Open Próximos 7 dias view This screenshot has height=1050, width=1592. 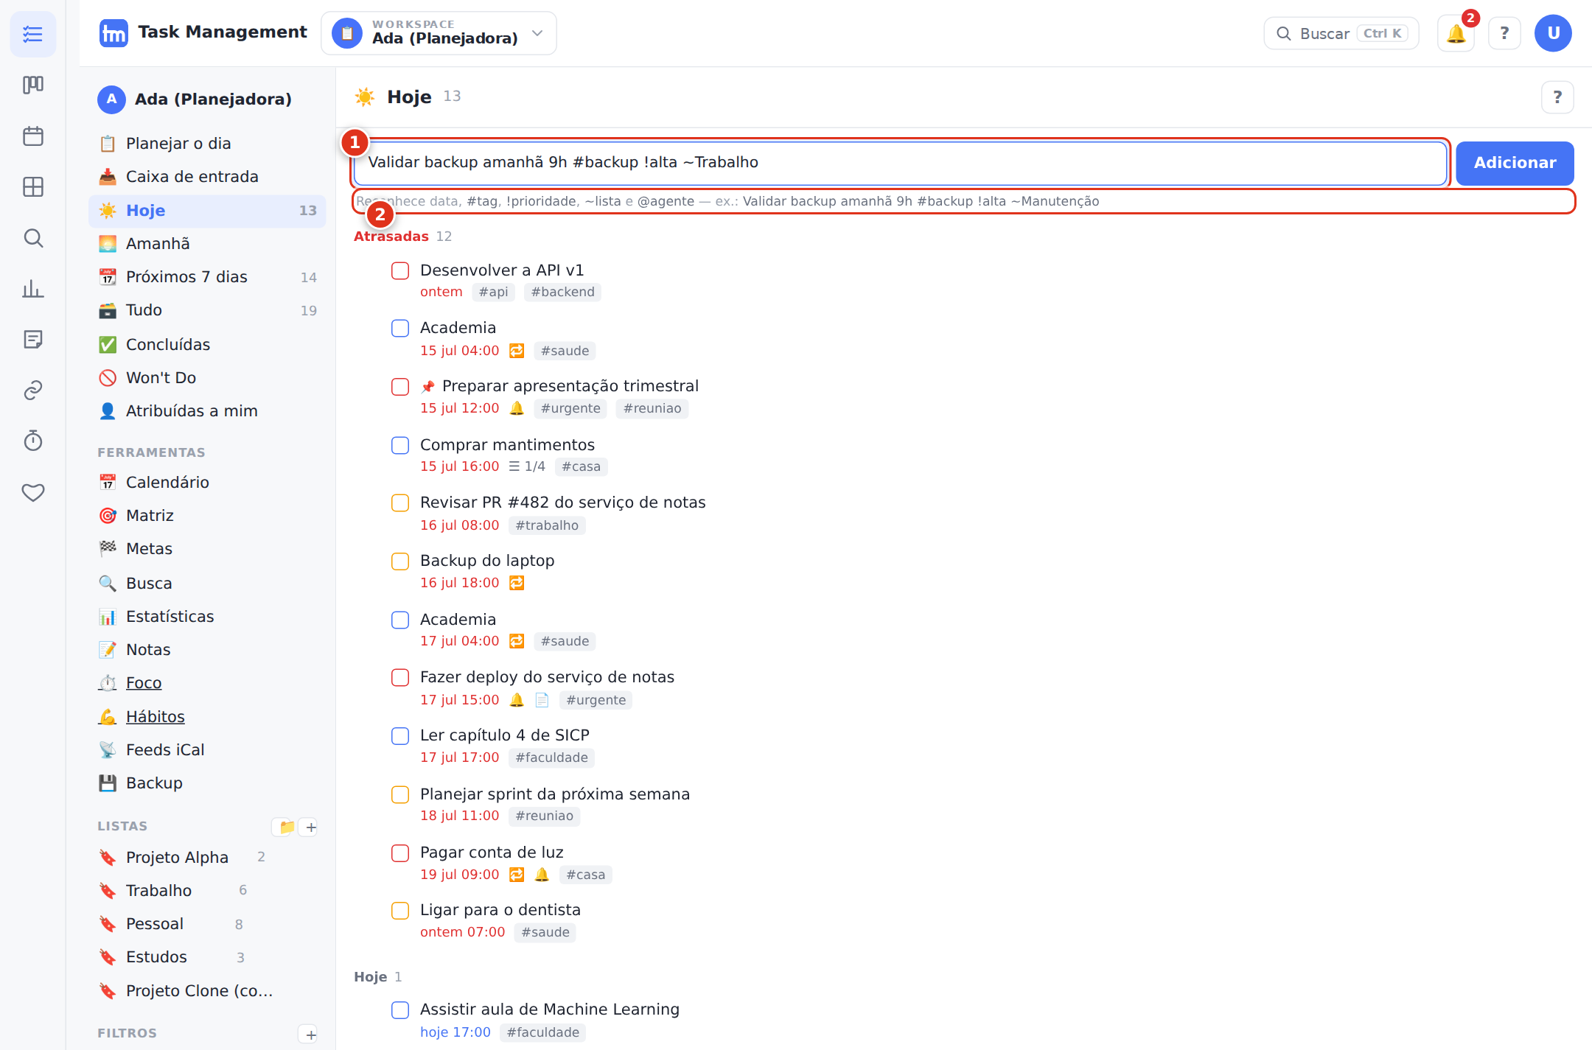(207, 277)
